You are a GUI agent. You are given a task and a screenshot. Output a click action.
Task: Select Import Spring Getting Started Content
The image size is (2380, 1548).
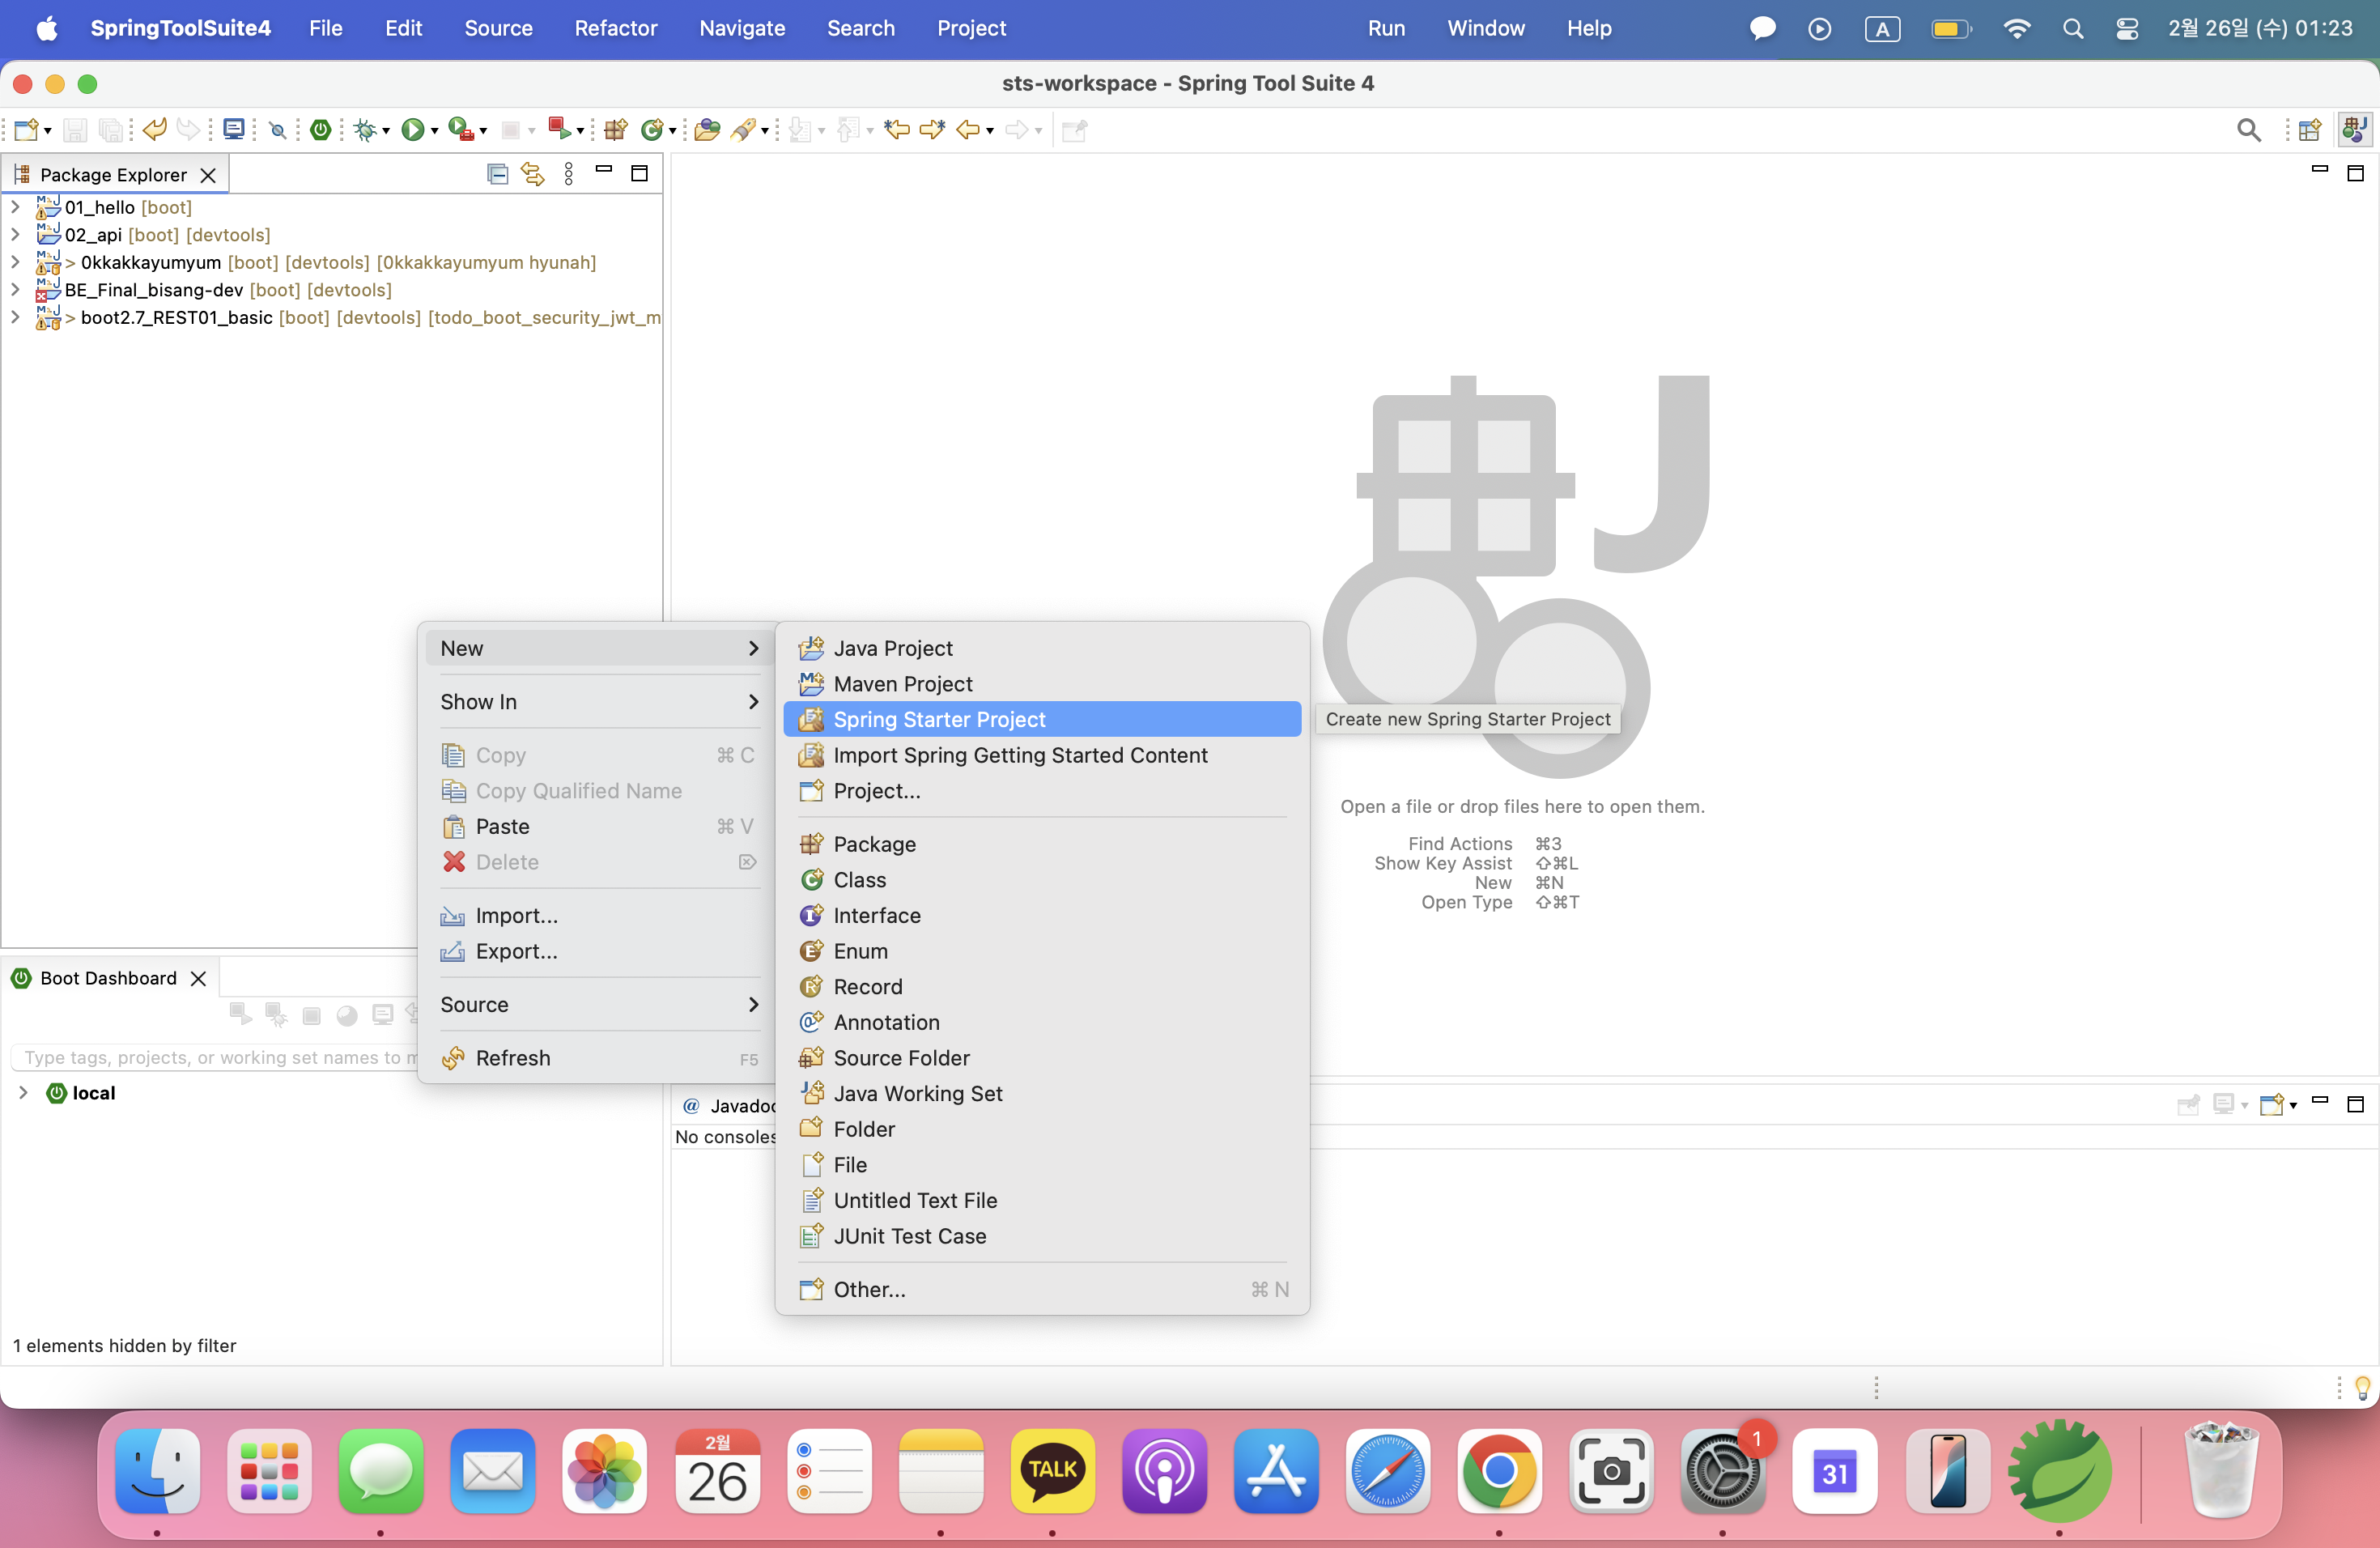(x=1042, y=755)
